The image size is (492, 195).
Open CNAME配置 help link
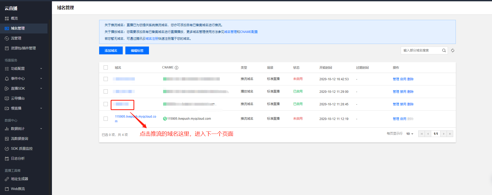249,32
